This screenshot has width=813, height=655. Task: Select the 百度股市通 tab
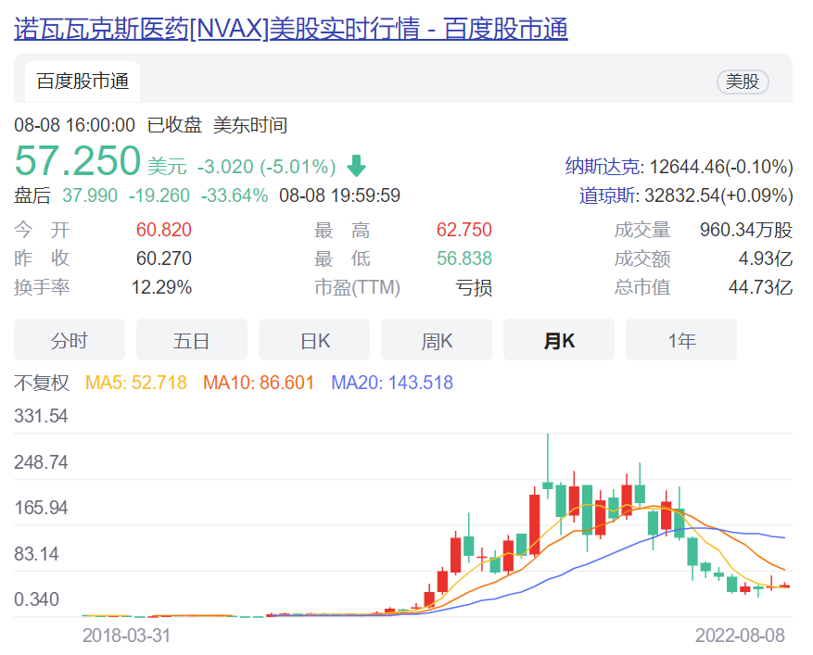click(x=83, y=82)
